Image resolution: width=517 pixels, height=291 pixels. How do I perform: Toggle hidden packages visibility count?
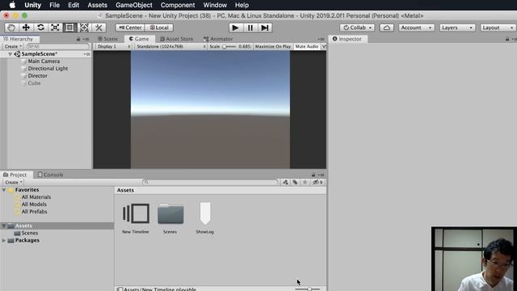[317, 182]
